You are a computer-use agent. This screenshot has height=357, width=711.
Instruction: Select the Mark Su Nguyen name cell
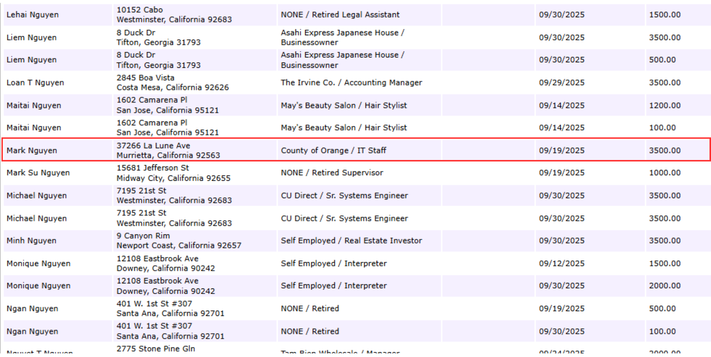tap(38, 173)
